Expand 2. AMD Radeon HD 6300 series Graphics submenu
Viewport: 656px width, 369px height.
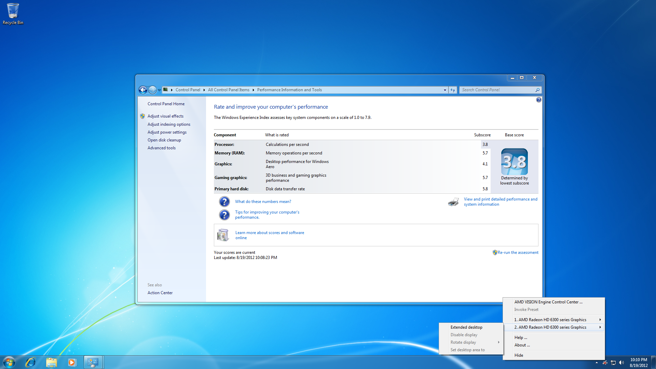553,327
